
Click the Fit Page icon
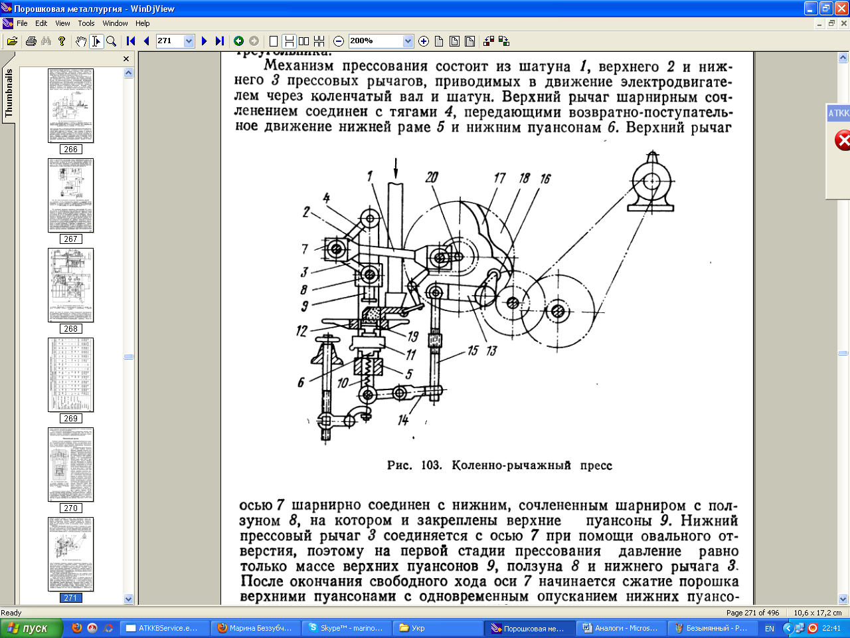[470, 41]
